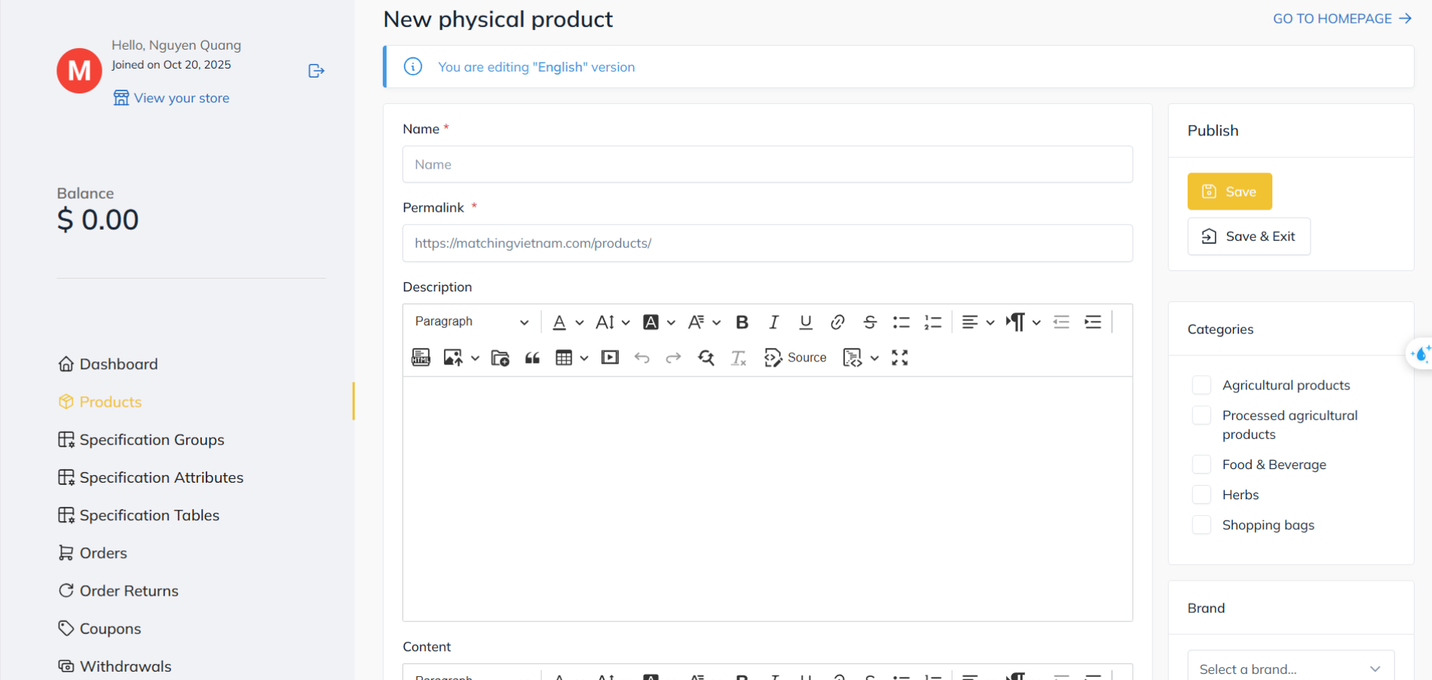This screenshot has height=680, width=1432.
Task: Go to Specification Groups in sidebar
Action: click(151, 440)
